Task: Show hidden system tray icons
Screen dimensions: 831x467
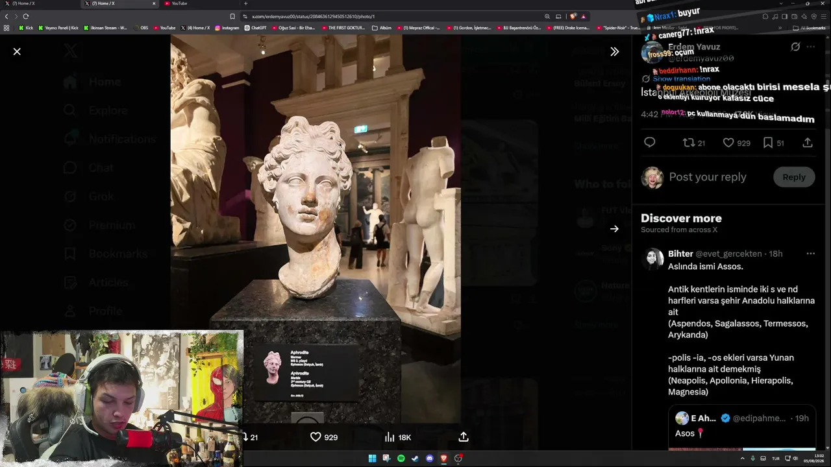Action: pyautogui.click(x=743, y=459)
